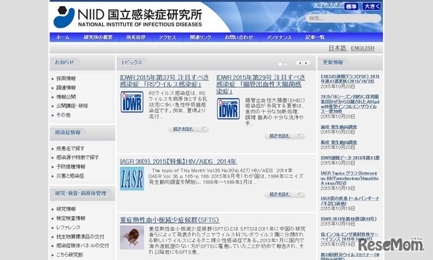The width and height of the screenshot is (433, 260).
Task: Click the 感染症情報 section header
Action: coord(68,132)
